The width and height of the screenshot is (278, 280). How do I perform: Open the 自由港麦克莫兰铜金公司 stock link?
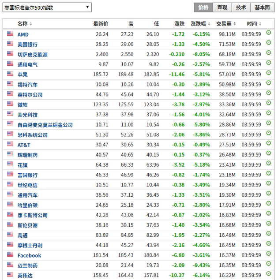(x=45, y=125)
